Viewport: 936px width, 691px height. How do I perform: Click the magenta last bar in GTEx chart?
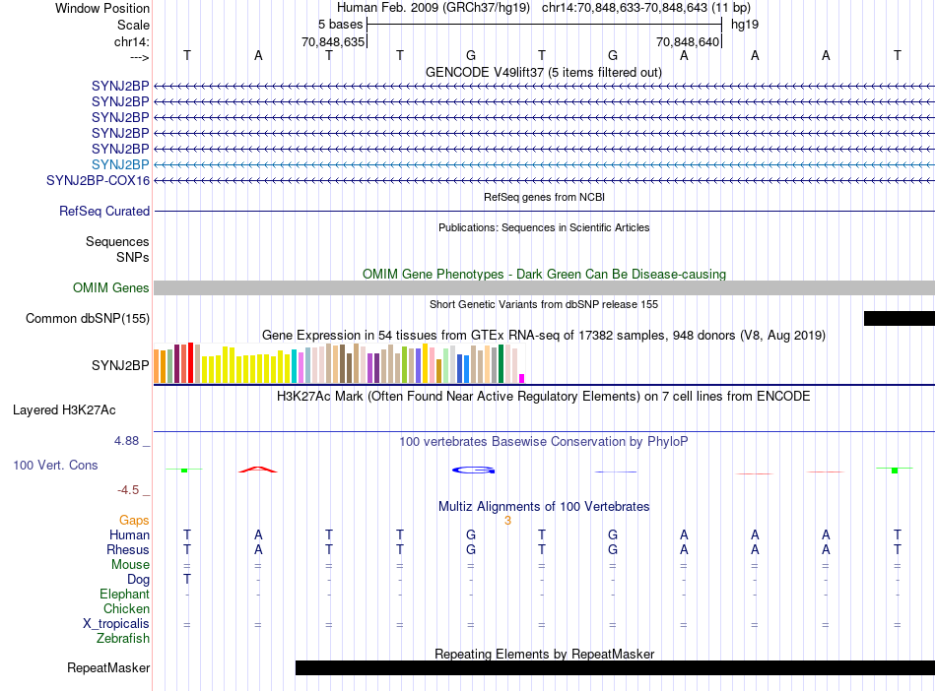522,379
